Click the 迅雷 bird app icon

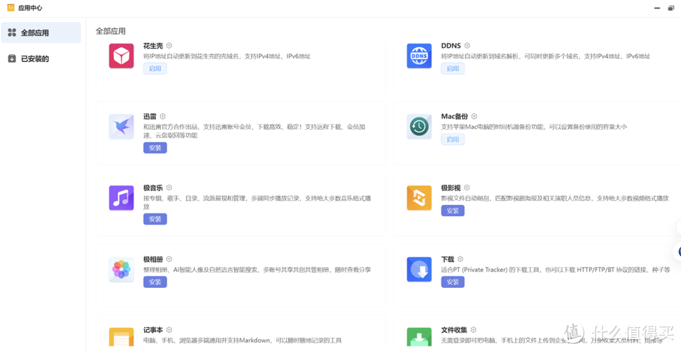(x=121, y=126)
